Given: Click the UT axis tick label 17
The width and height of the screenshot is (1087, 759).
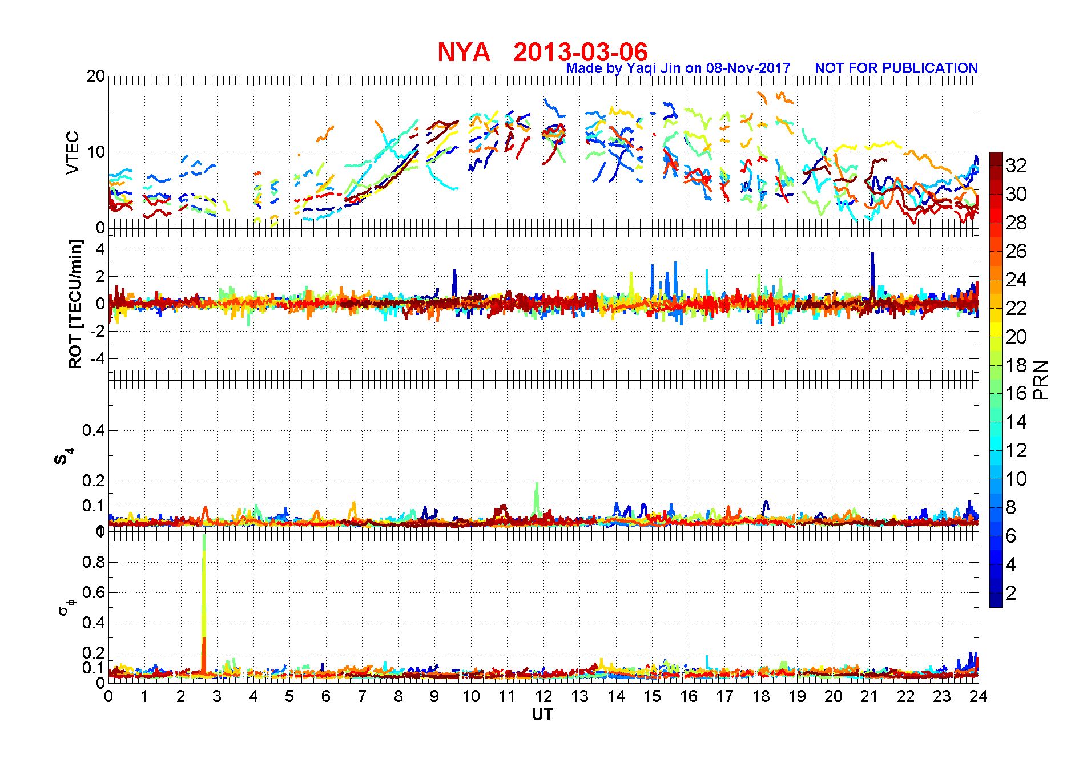Looking at the screenshot, I should coord(724,697).
